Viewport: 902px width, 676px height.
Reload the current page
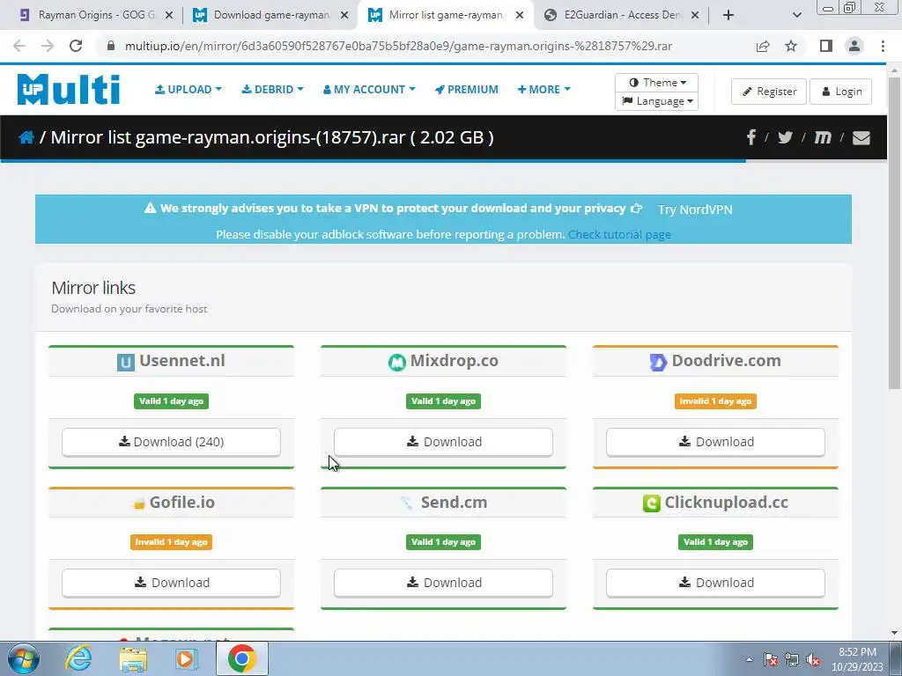76,46
